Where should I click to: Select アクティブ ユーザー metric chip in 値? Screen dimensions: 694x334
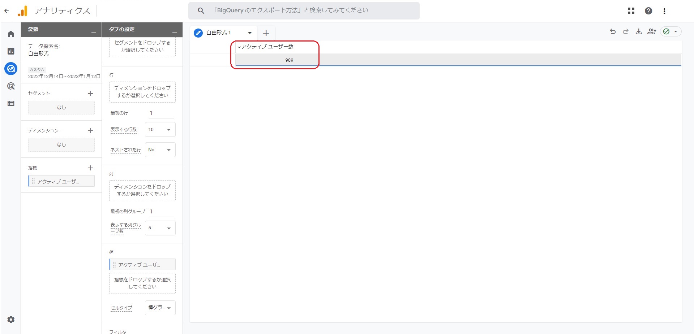[142, 265]
